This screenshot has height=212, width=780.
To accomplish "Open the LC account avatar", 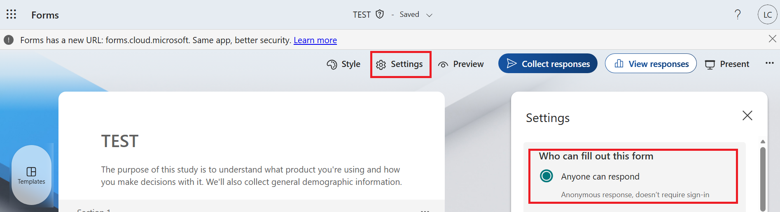I will tap(767, 15).
